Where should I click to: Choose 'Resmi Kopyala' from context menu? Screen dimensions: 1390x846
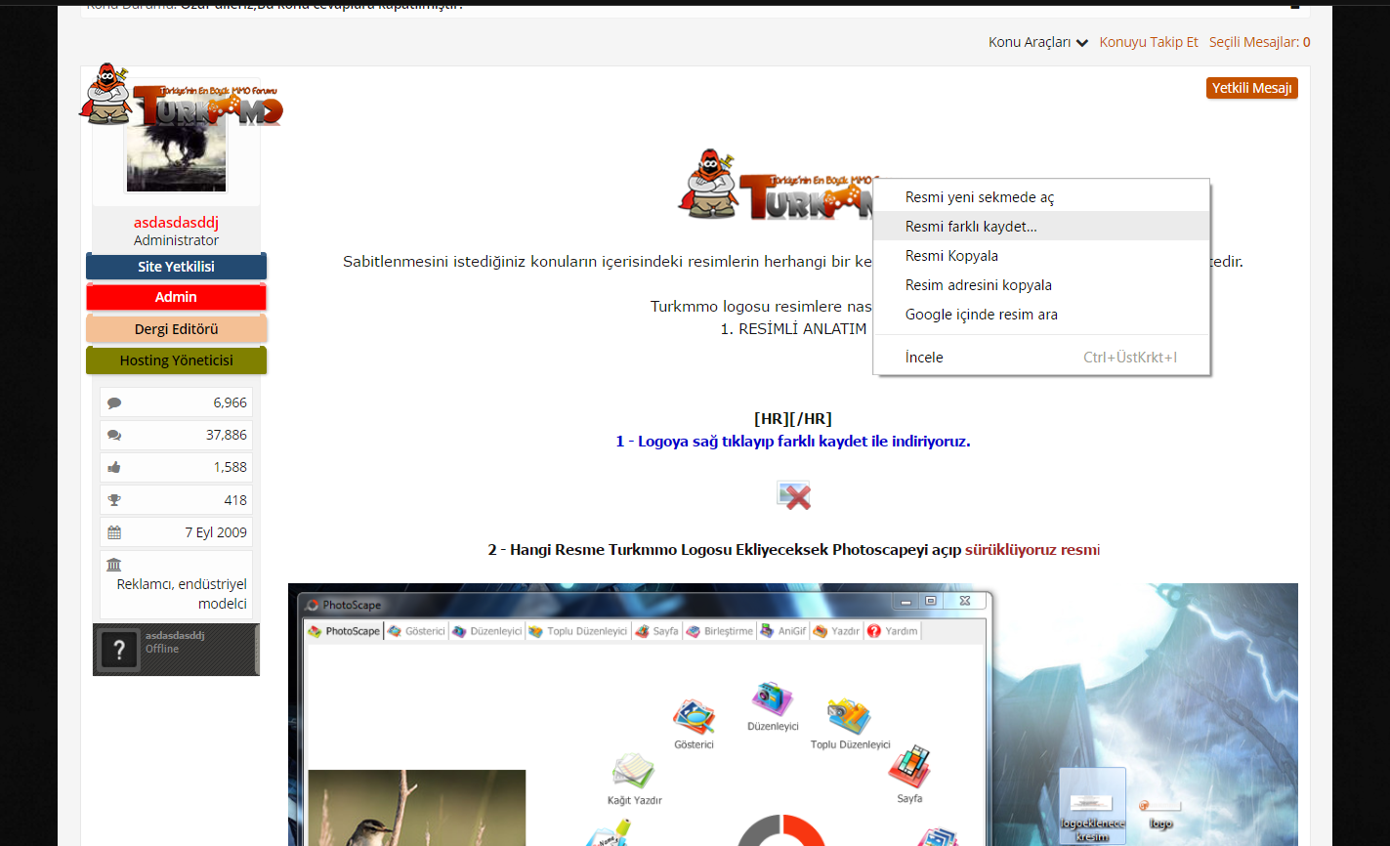click(1041, 256)
